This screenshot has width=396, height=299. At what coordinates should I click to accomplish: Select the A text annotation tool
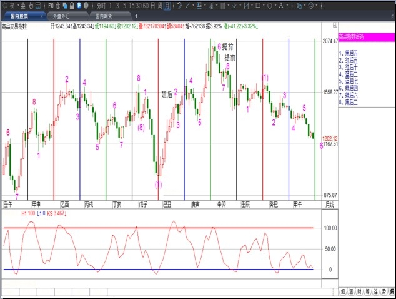point(281,5)
